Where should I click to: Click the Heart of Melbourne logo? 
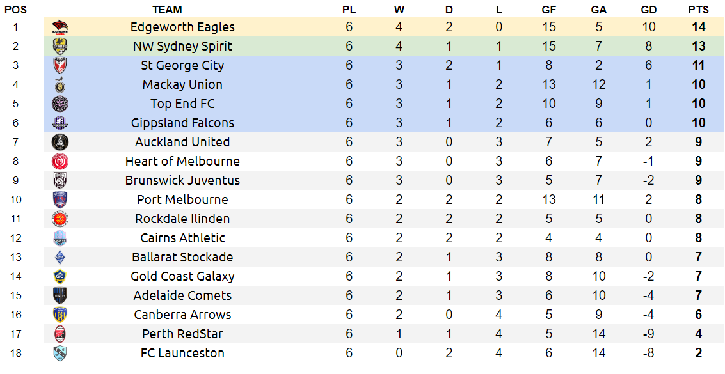click(x=60, y=161)
